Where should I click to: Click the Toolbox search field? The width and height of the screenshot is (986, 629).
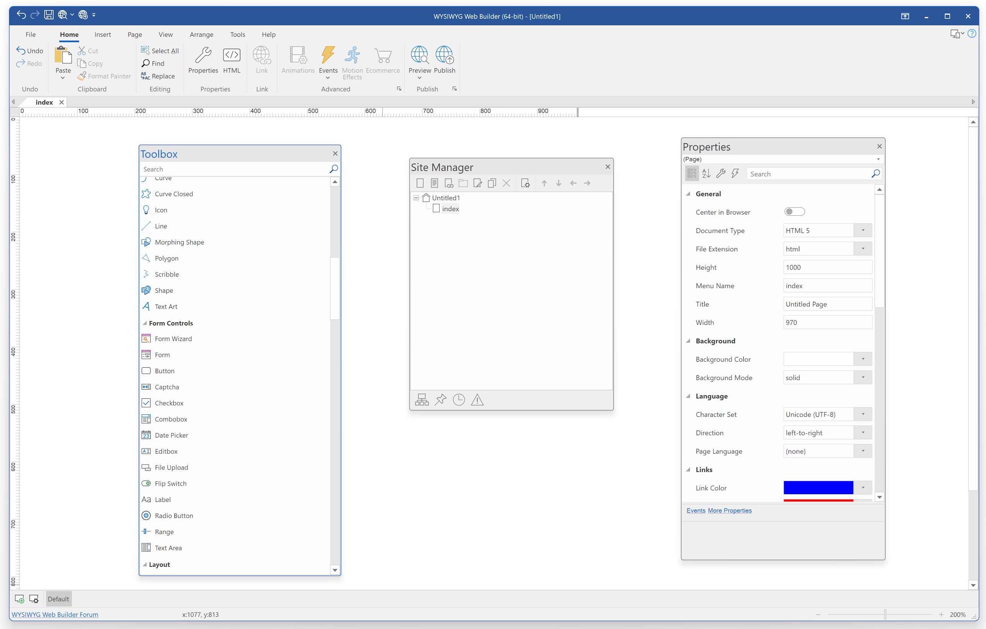click(234, 169)
